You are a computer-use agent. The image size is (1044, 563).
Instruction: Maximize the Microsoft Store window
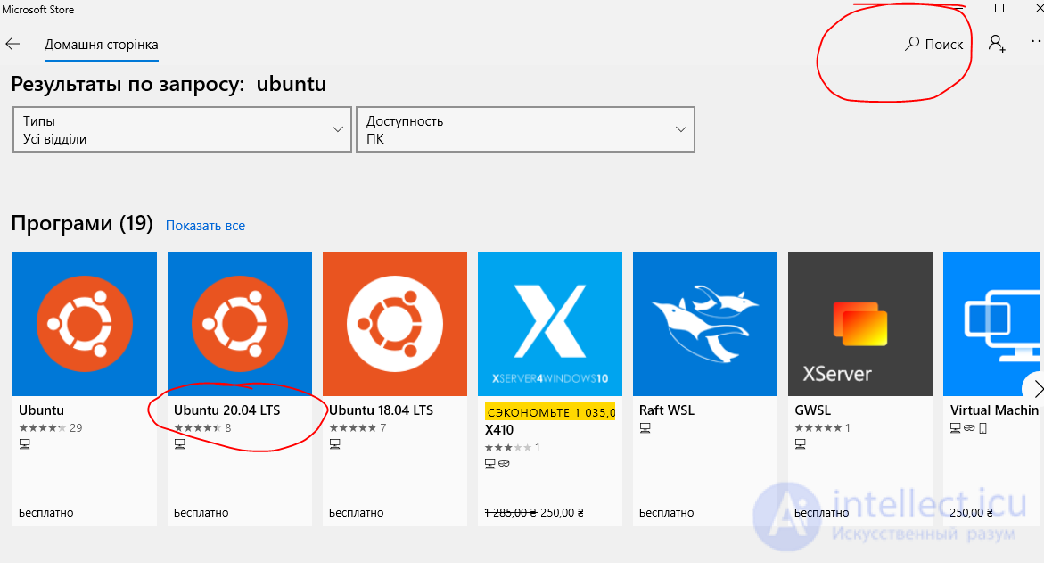[999, 8]
